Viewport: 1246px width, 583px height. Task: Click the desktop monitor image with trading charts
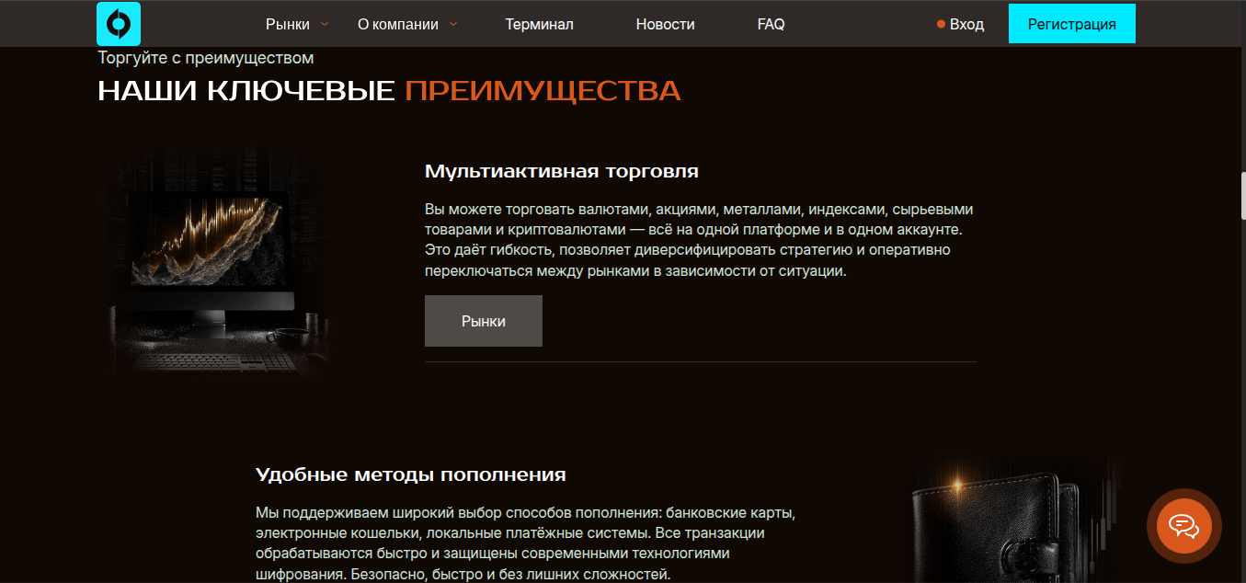point(218,260)
